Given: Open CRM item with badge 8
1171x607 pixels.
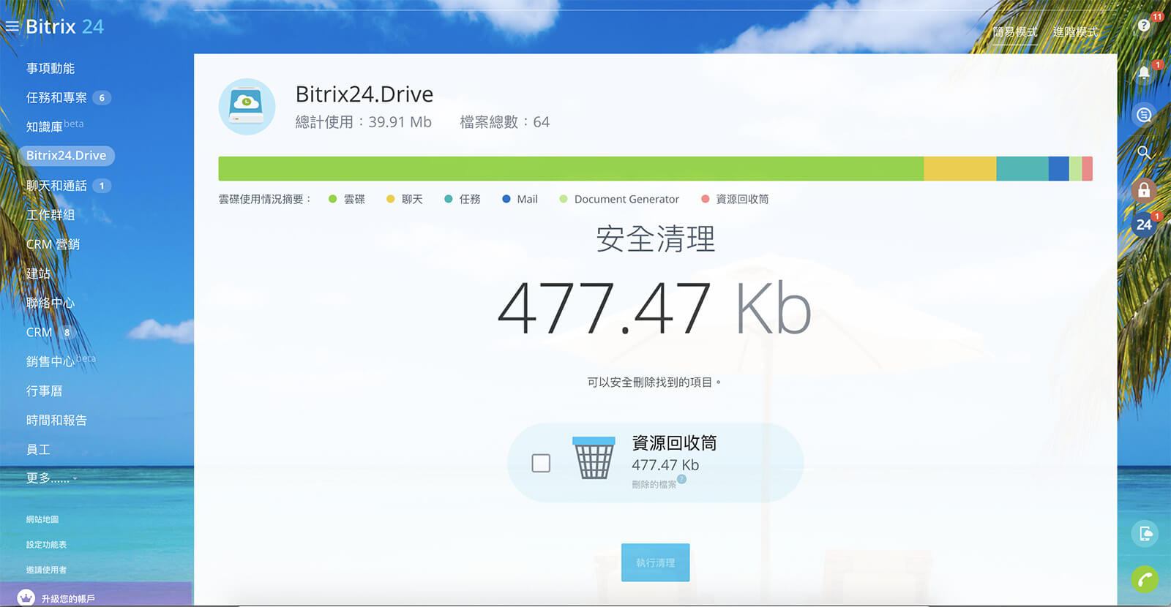Looking at the screenshot, I should point(39,332).
